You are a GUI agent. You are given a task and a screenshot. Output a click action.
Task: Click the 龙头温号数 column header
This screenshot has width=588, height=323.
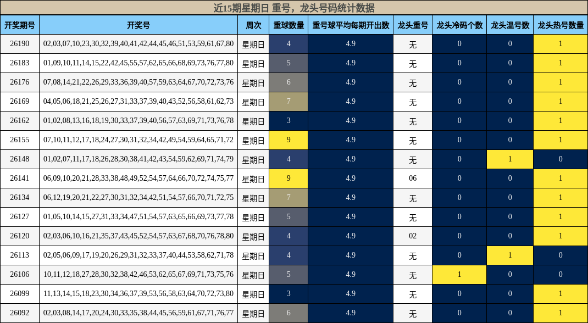[x=510, y=25]
